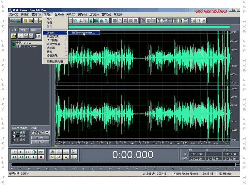Viewport: 248px width, 185px height.
Task: Expand the 常用效果器 submenu
Action: point(55,44)
